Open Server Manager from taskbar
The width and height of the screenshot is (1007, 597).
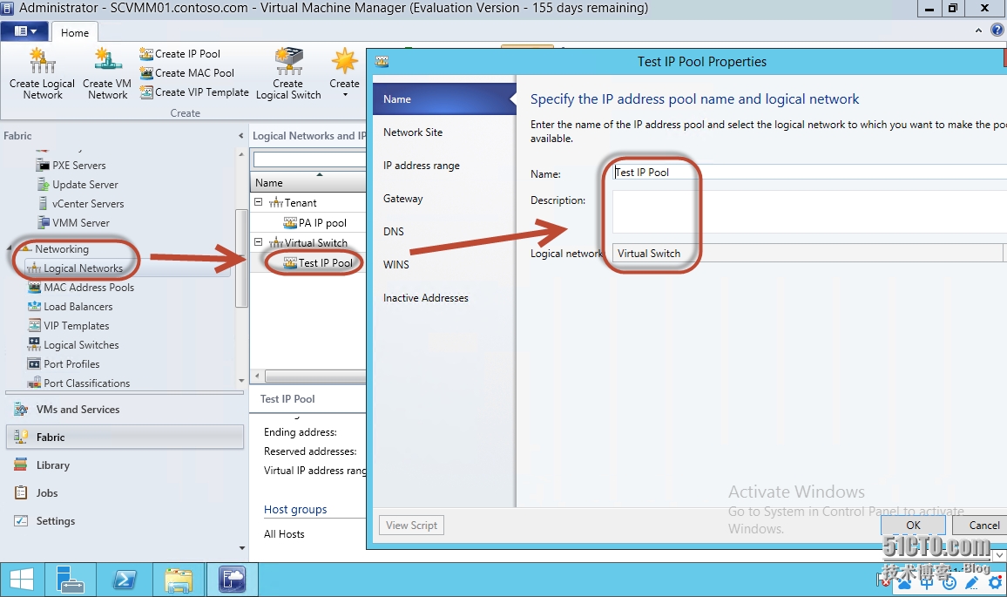[70, 580]
